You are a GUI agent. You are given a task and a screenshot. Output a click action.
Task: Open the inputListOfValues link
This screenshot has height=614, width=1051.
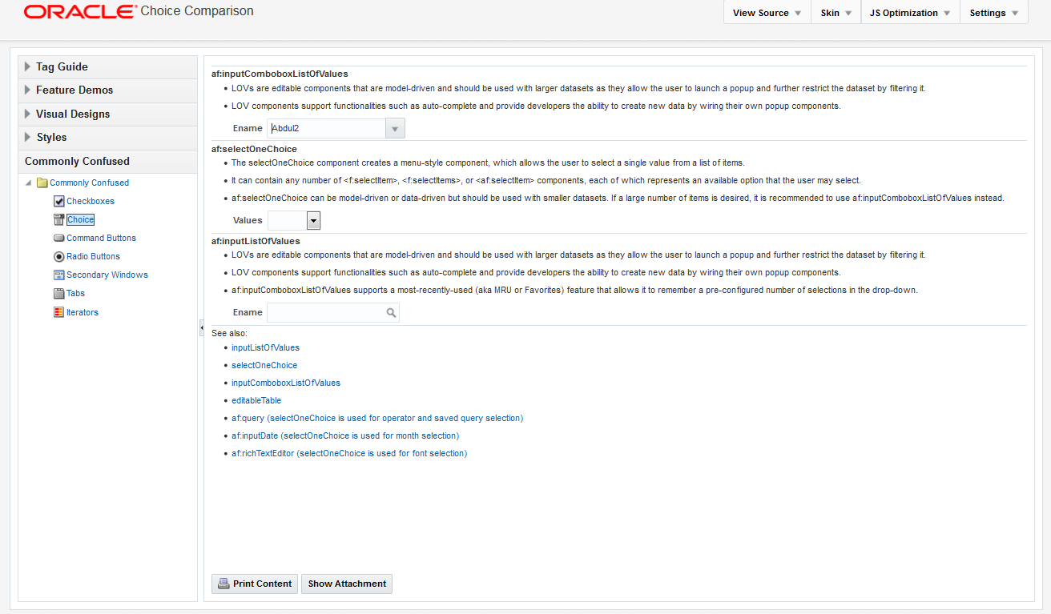pyautogui.click(x=265, y=347)
